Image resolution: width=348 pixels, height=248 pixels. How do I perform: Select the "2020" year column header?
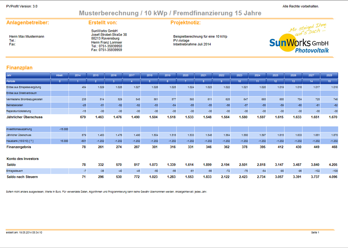coord(186,75)
